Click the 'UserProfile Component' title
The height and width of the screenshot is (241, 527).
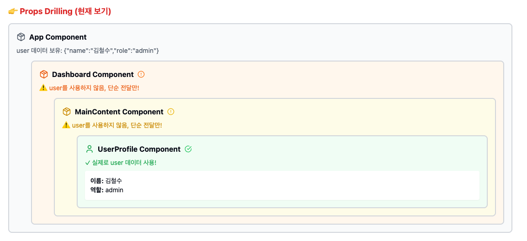click(x=139, y=149)
